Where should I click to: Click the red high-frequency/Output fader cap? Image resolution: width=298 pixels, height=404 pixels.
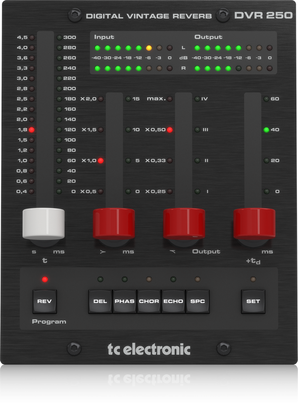pyautogui.click(x=184, y=224)
